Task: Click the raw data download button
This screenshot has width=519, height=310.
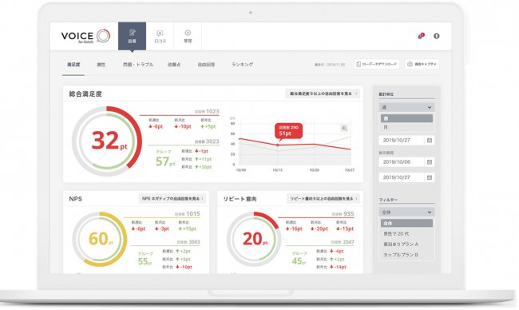Action: pyautogui.click(x=376, y=64)
